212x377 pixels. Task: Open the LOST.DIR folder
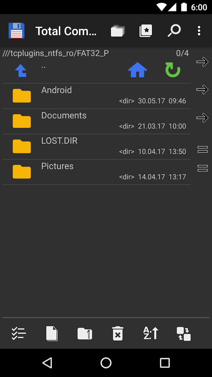[59, 141]
